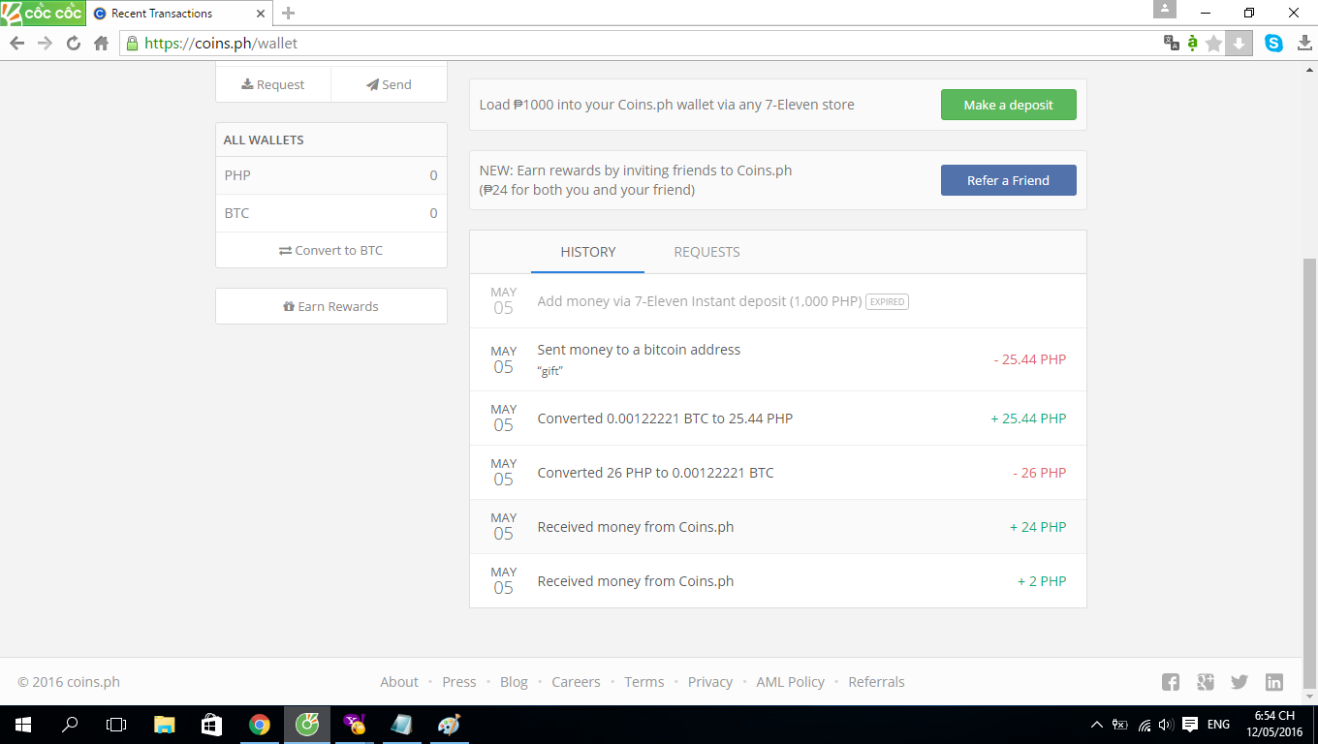The height and width of the screenshot is (744, 1318).
Task: Go back to the previous page
Action: pyautogui.click(x=16, y=43)
